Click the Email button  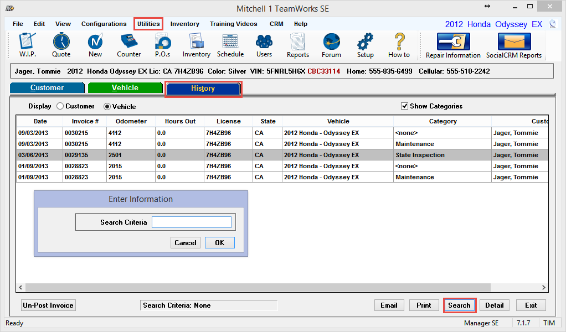coord(389,305)
